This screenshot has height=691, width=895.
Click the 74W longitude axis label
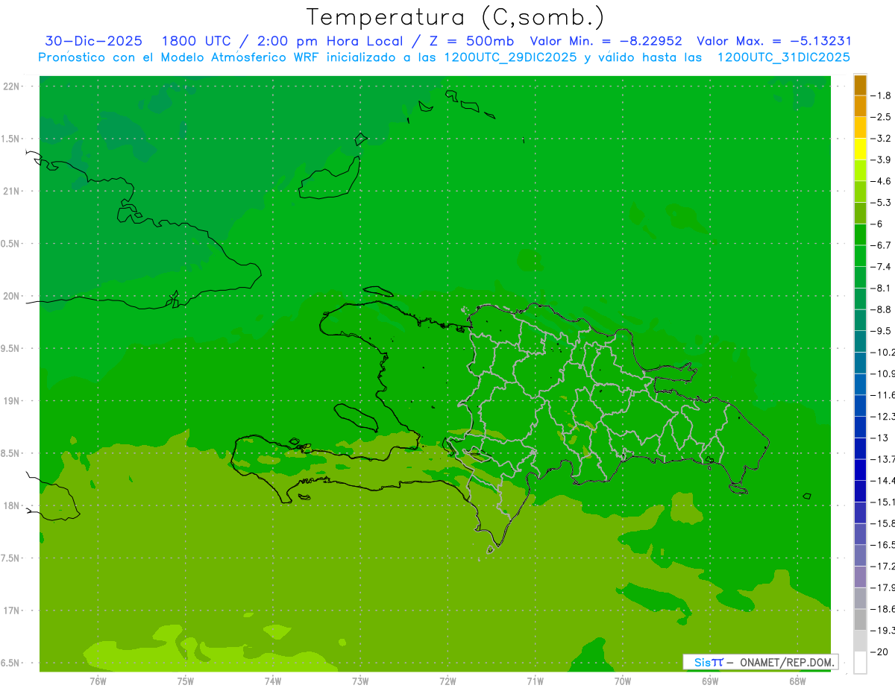[273, 681]
